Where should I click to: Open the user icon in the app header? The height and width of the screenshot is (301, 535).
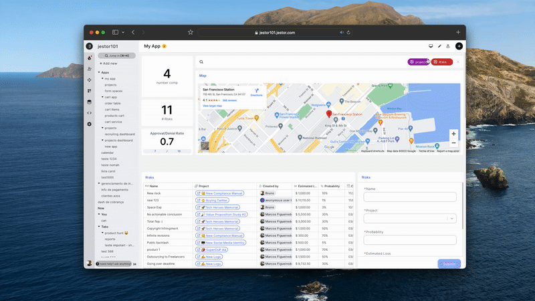(x=448, y=46)
